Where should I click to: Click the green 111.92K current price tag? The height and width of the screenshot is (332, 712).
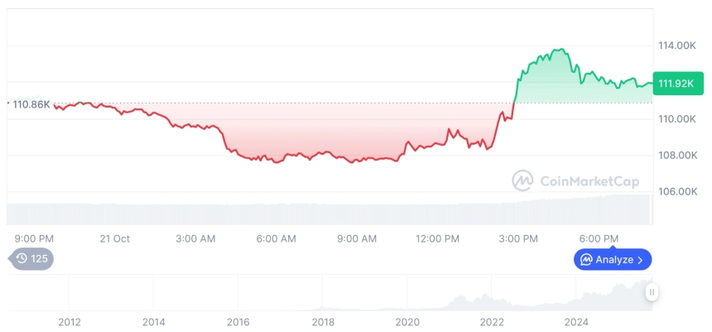coord(675,83)
